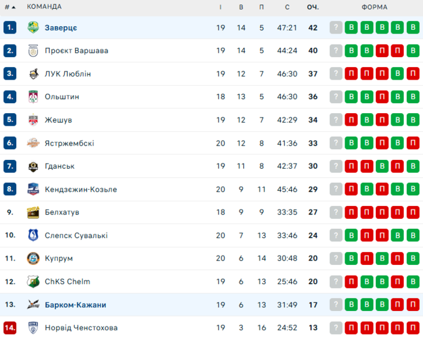Click the Слепск Сувалькі team logo

point(33,235)
